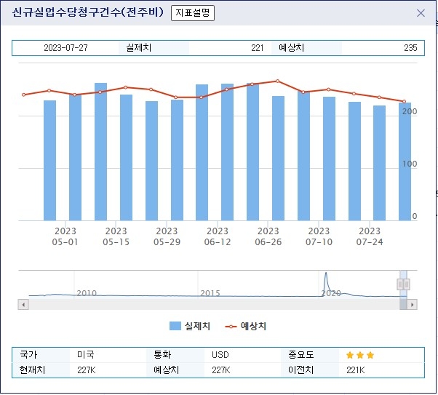The width and height of the screenshot is (438, 395).
Task: Click the 100 y-axis label
Action: [x=410, y=164]
